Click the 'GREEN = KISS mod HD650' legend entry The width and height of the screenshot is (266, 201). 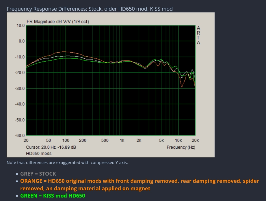pos(53,196)
